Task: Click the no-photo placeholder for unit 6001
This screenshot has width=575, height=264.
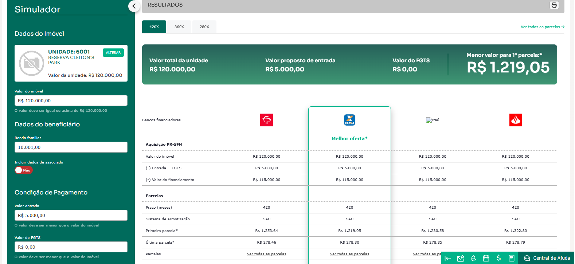Action: point(31,63)
